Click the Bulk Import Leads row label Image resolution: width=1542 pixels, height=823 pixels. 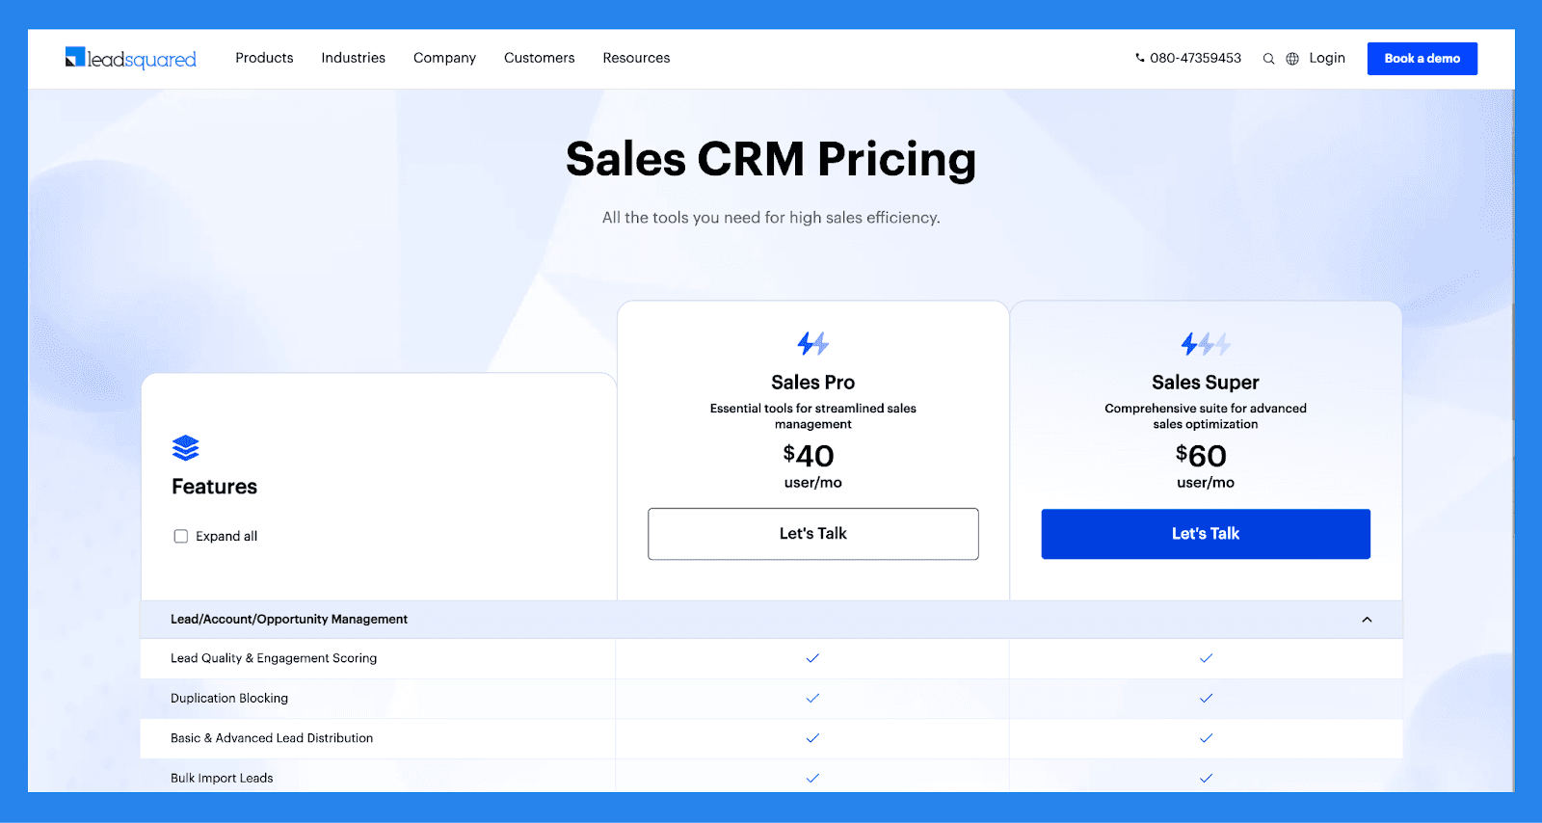222,778
